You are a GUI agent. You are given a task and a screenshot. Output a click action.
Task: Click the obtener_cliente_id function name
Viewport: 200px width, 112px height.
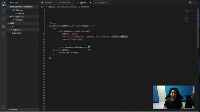coord(63,26)
